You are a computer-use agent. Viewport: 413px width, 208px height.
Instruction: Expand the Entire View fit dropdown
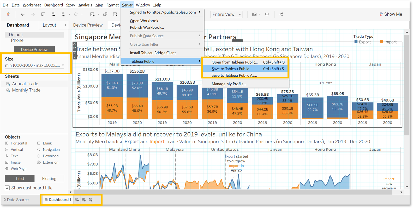pos(240,14)
